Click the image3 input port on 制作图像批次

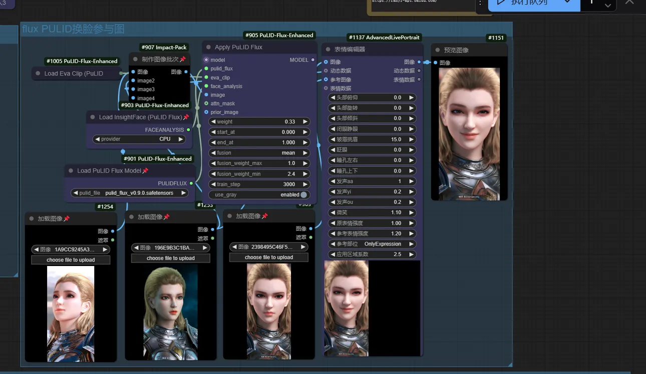coord(133,89)
